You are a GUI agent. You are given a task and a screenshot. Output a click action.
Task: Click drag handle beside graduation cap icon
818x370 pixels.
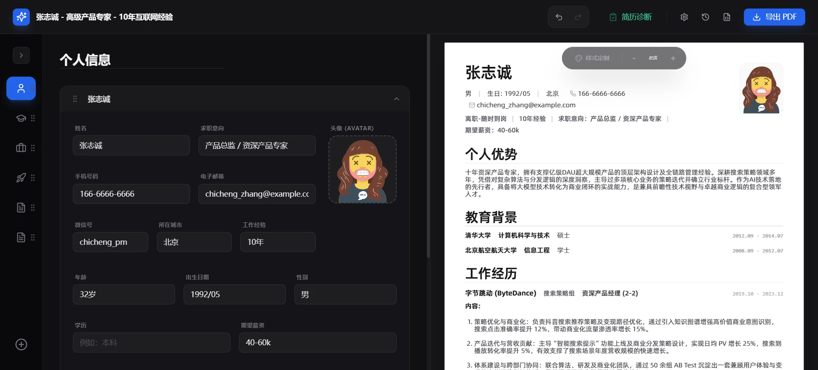point(33,118)
